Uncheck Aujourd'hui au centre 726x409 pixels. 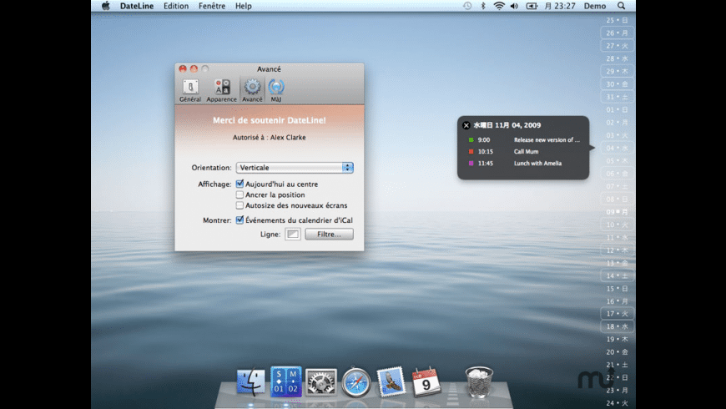pos(239,184)
